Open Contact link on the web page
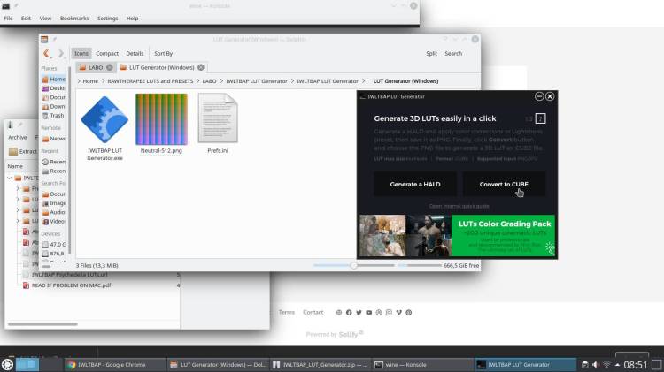 tap(313, 313)
